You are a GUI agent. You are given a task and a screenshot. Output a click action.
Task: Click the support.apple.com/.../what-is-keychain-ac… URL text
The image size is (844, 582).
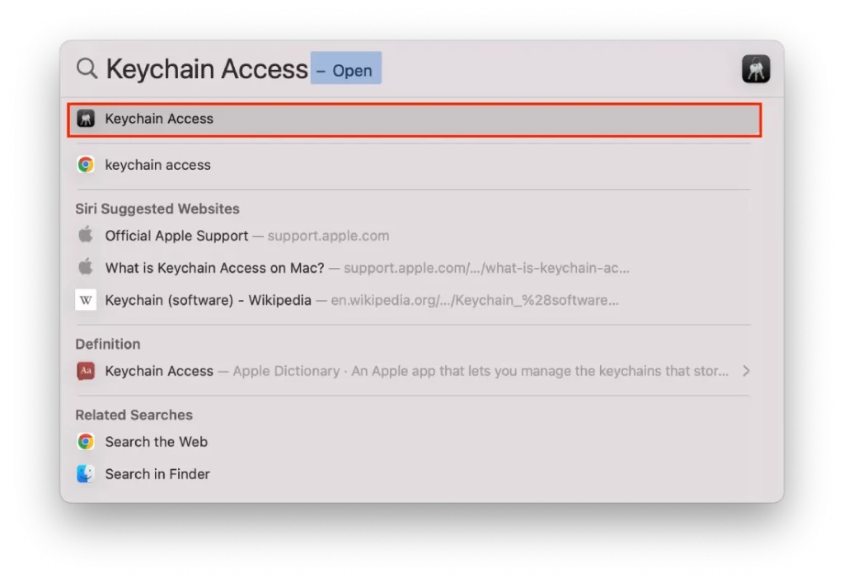tap(486, 268)
